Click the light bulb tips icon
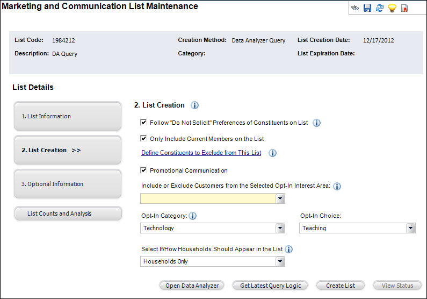This screenshot has height=299, width=427. point(392,8)
